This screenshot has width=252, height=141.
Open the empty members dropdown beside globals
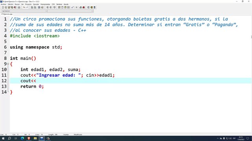point(70,11)
